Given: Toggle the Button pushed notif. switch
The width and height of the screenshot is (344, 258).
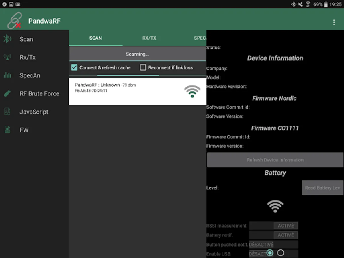Looking at the screenshot, I should (x=273, y=245).
